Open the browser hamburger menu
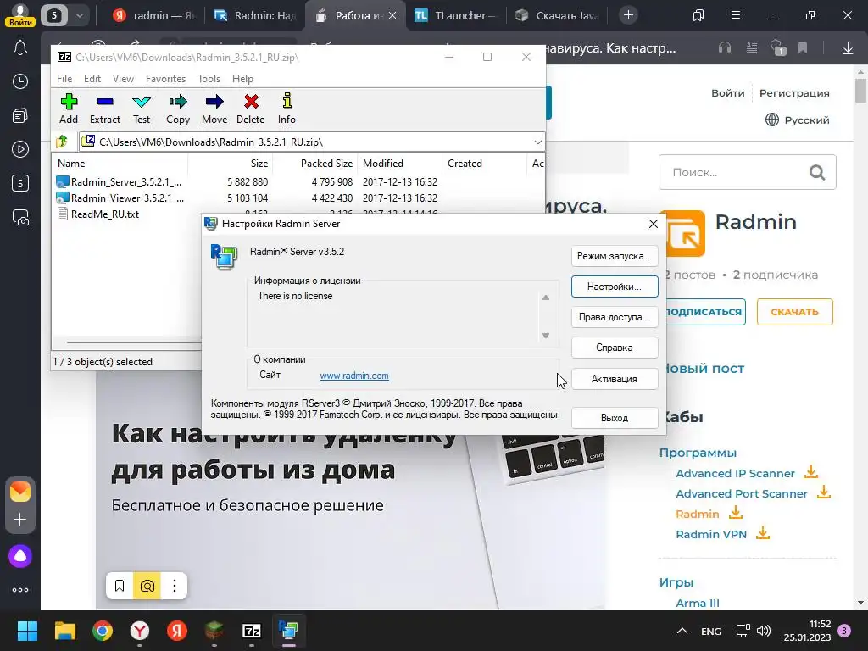 [x=736, y=15]
